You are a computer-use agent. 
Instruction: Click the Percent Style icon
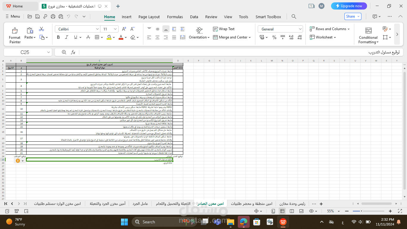[x=274, y=37]
